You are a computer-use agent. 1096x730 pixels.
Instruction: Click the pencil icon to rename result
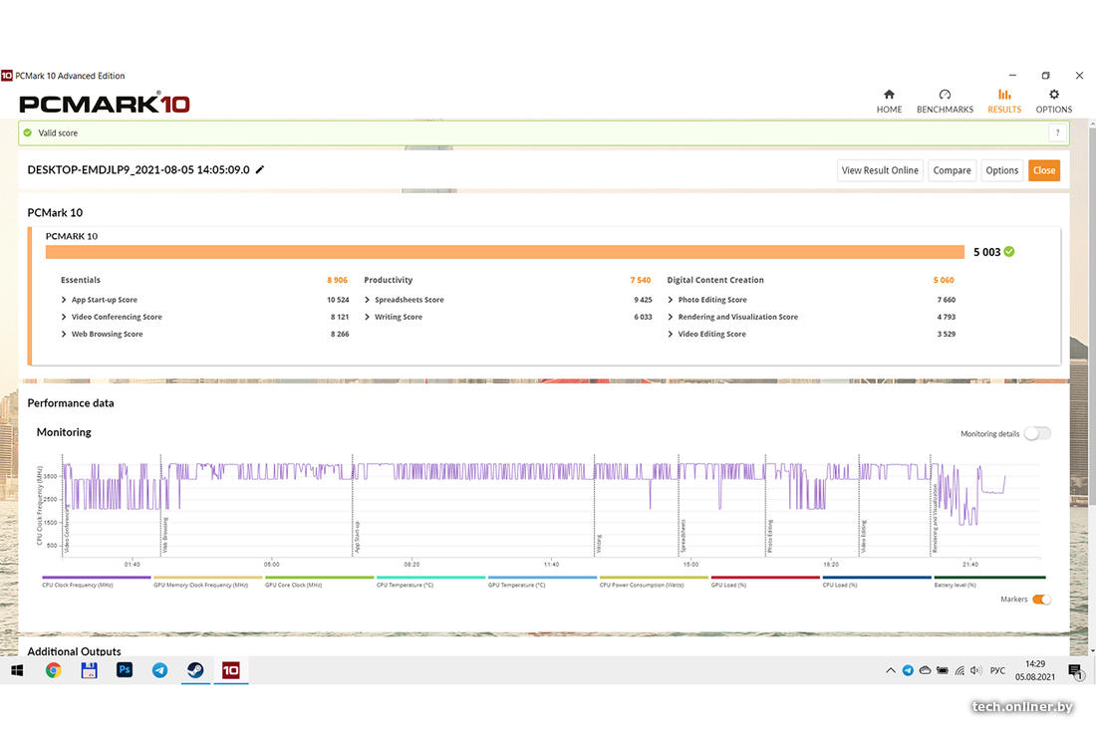[x=260, y=170]
